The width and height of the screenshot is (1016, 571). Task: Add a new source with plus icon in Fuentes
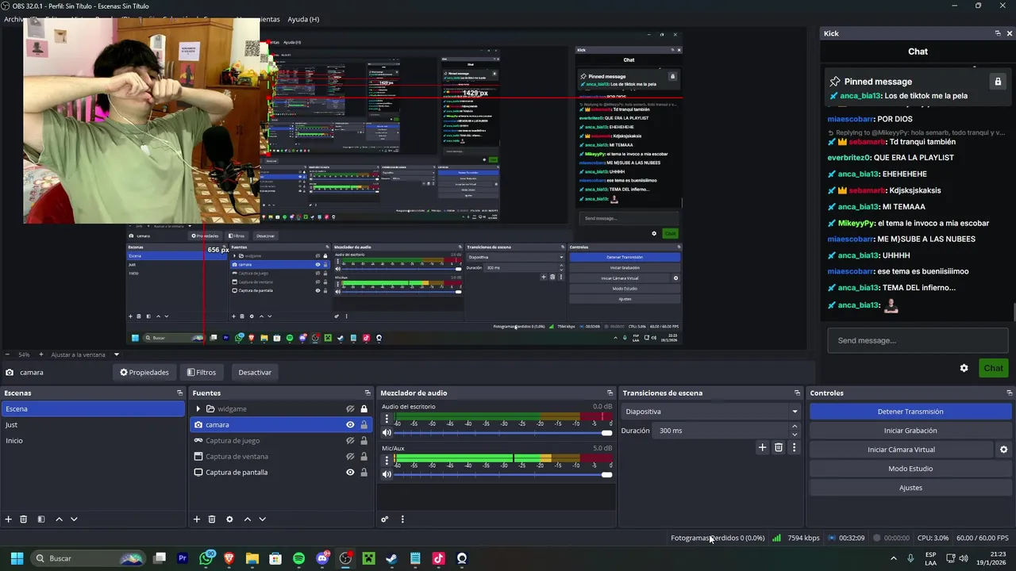(x=197, y=519)
